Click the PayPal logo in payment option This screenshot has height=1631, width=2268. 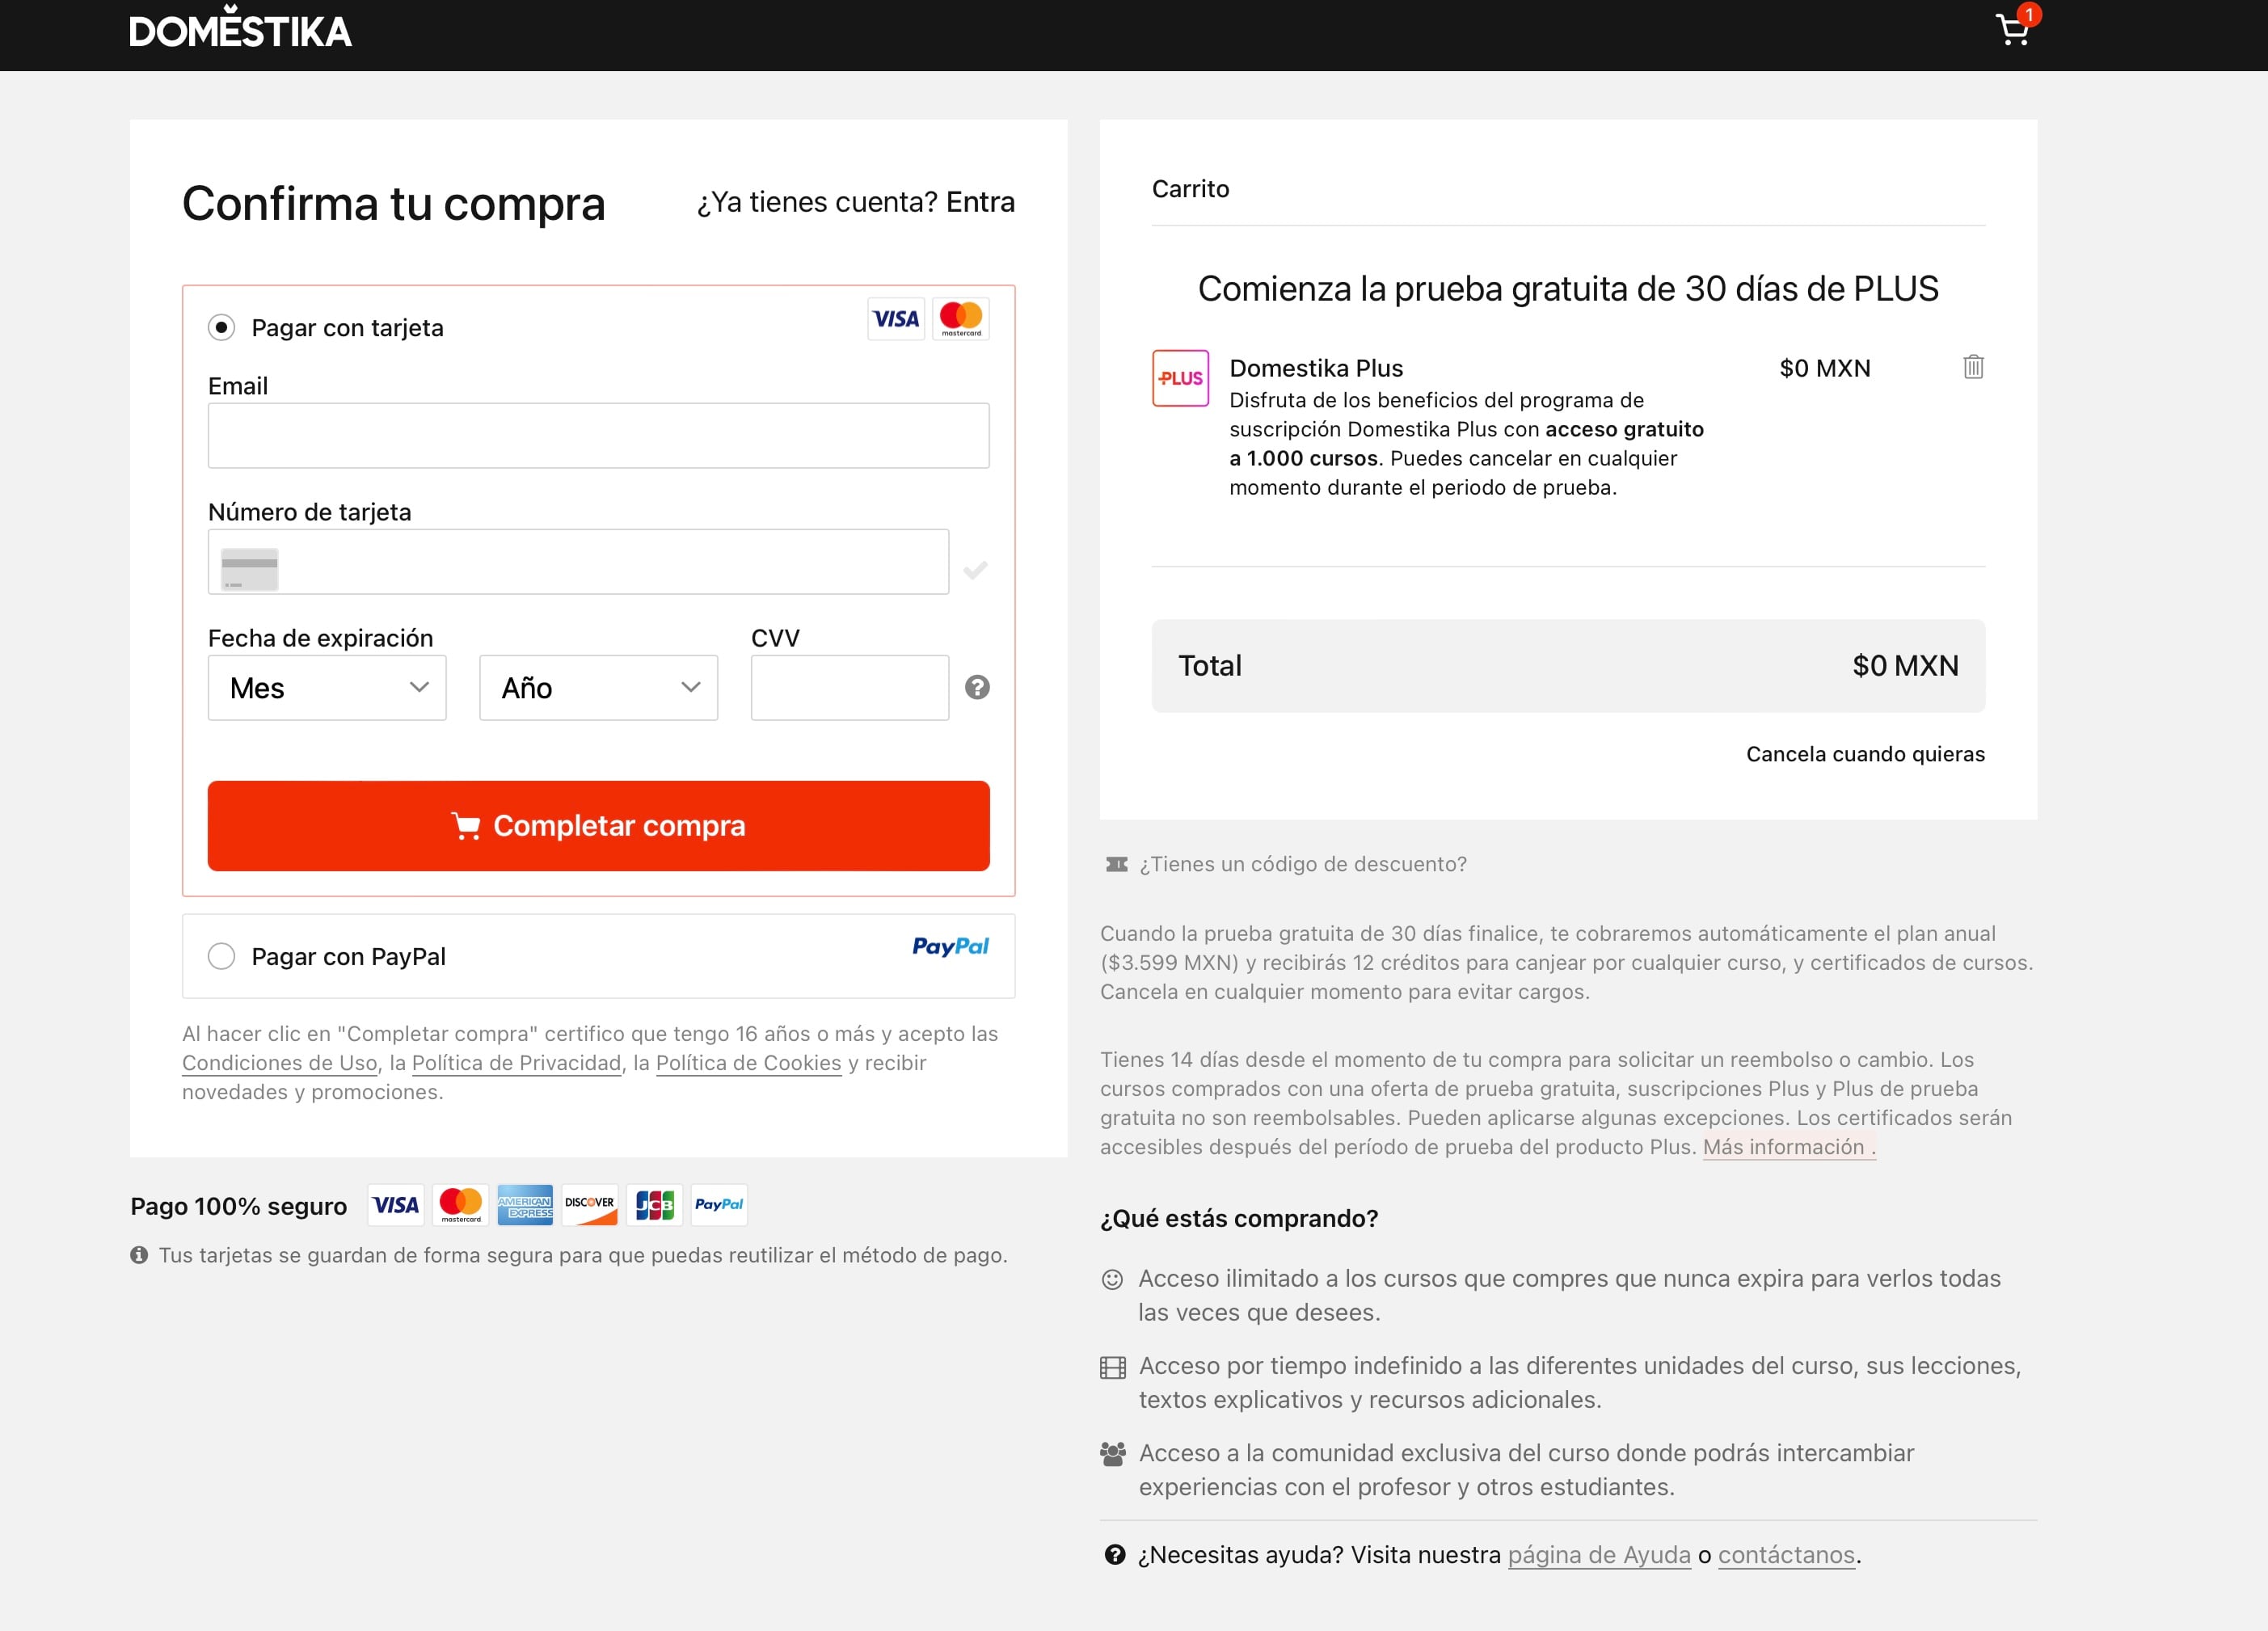pyautogui.click(x=949, y=946)
